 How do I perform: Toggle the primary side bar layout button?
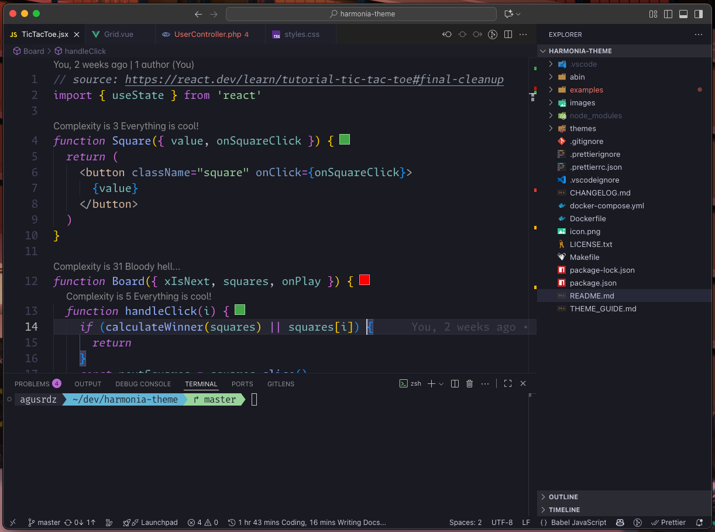pyautogui.click(x=668, y=14)
